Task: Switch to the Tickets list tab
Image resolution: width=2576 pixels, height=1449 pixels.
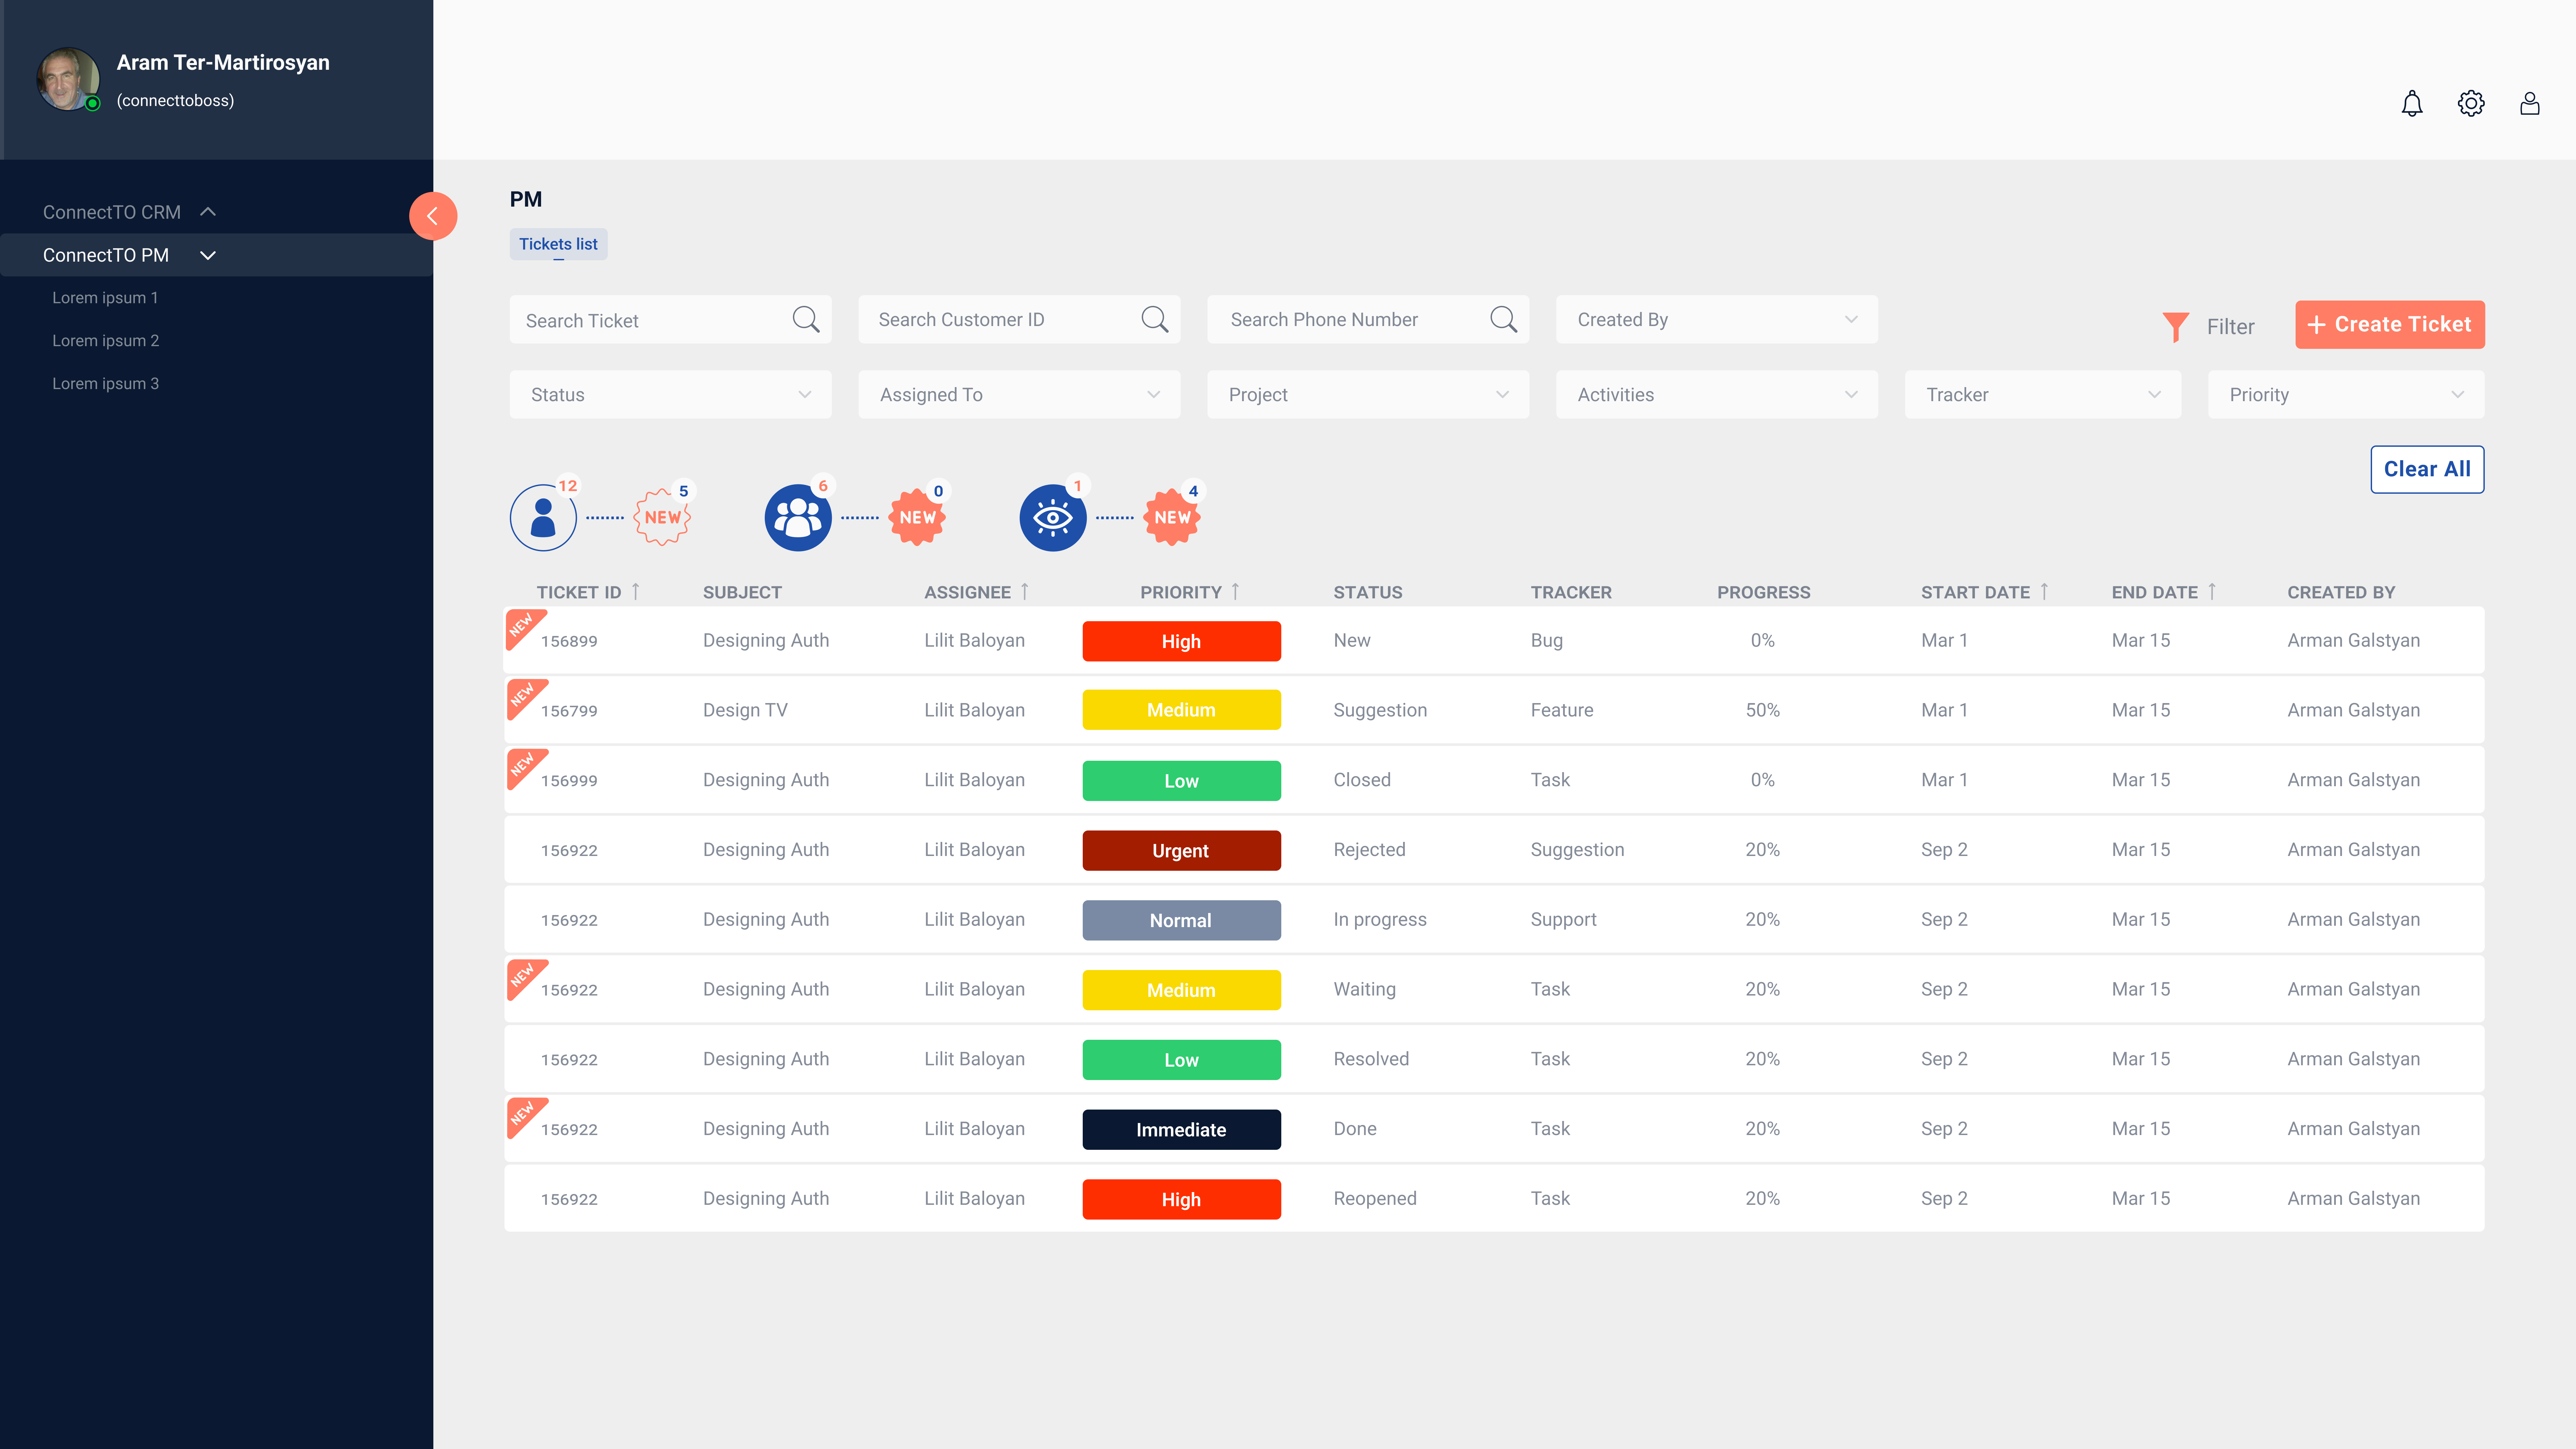Action: click(x=558, y=244)
